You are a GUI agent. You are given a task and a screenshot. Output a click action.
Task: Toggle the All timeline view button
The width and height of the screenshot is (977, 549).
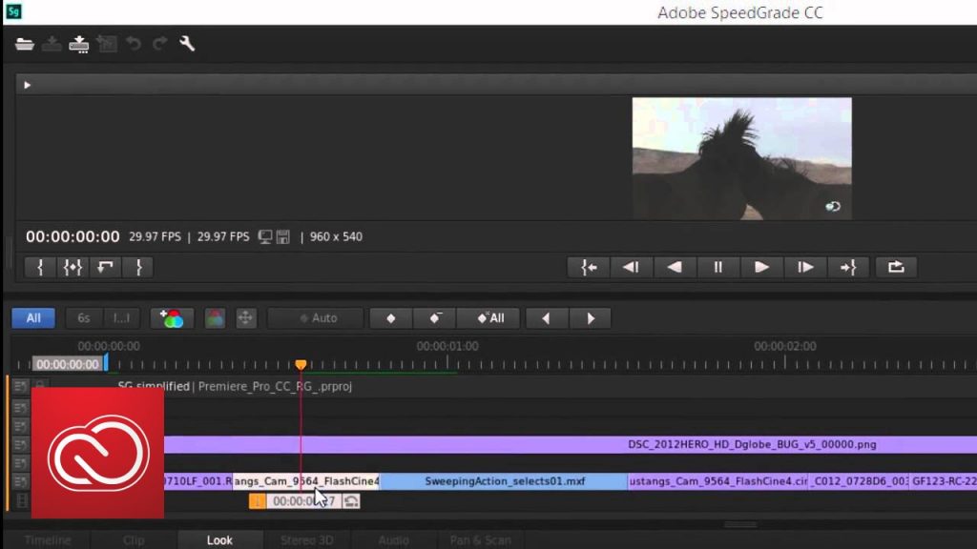(x=33, y=318)
